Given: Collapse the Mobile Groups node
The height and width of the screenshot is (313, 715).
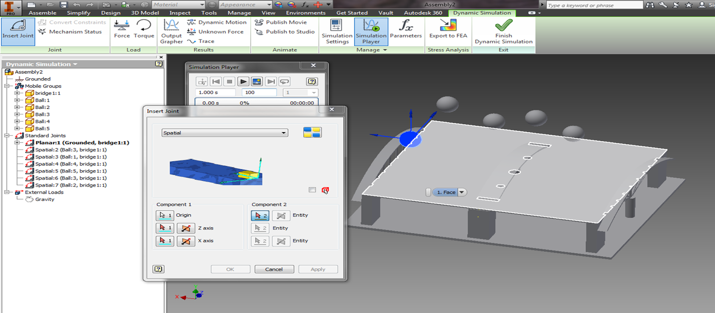Looking at the screenshot, I should 7,86.
